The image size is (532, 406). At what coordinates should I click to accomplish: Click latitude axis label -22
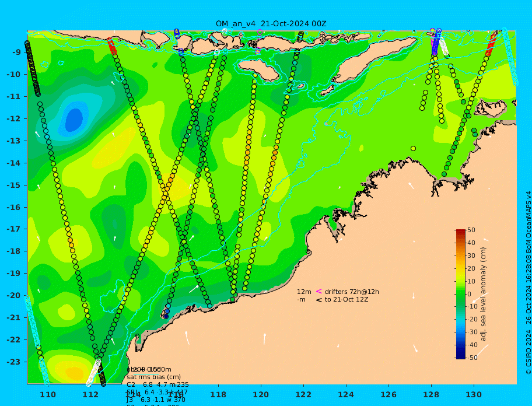click(14, 340)
